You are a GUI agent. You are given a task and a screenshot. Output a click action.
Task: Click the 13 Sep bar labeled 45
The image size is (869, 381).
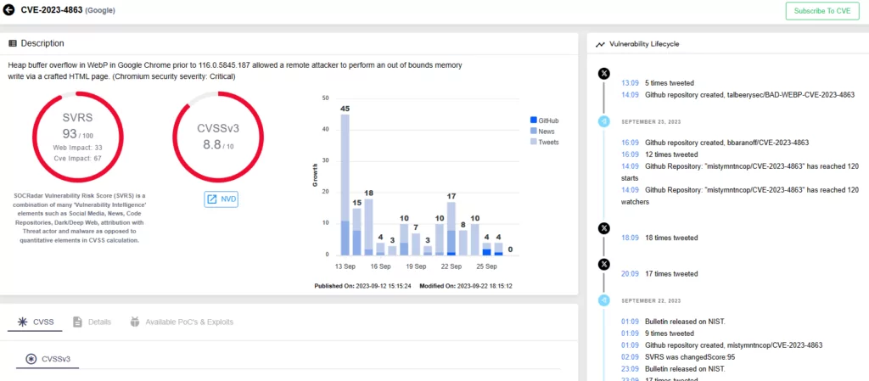tap(345, 185)
